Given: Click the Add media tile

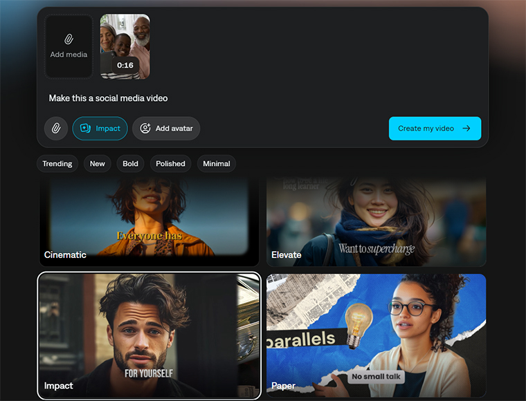Looking at the screenshot, I should 69,46.
